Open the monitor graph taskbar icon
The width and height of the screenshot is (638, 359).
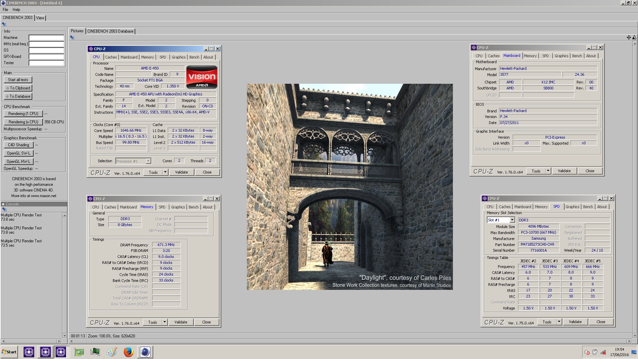click(95, 352)
